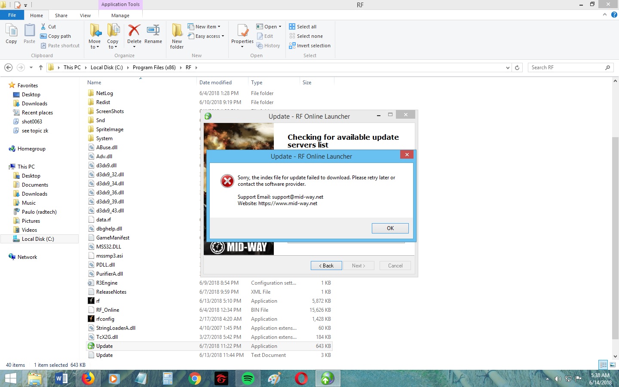Click Copy path in the ribbon
Viewport: 619px width, 387px height.
point(55,36)
